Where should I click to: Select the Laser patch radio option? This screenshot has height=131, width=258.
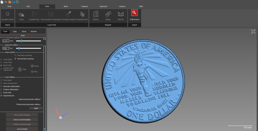1,59
